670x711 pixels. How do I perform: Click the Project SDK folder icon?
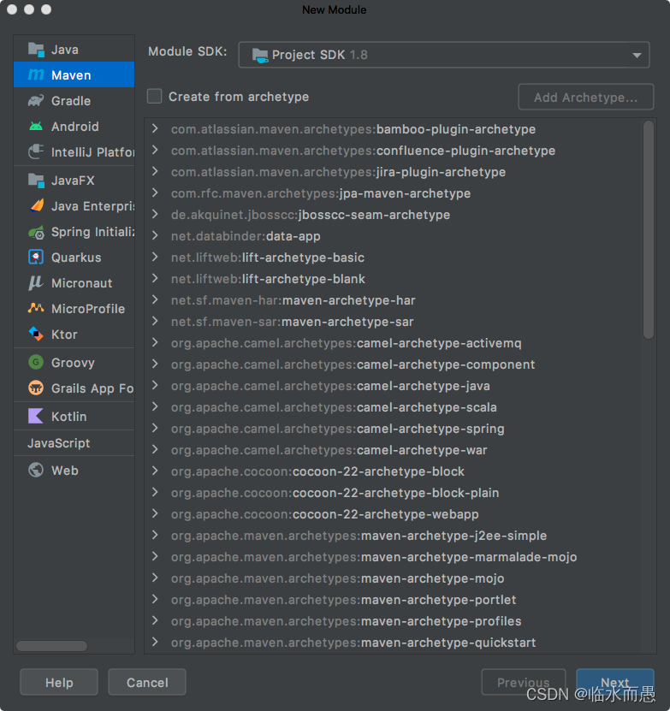260,56
